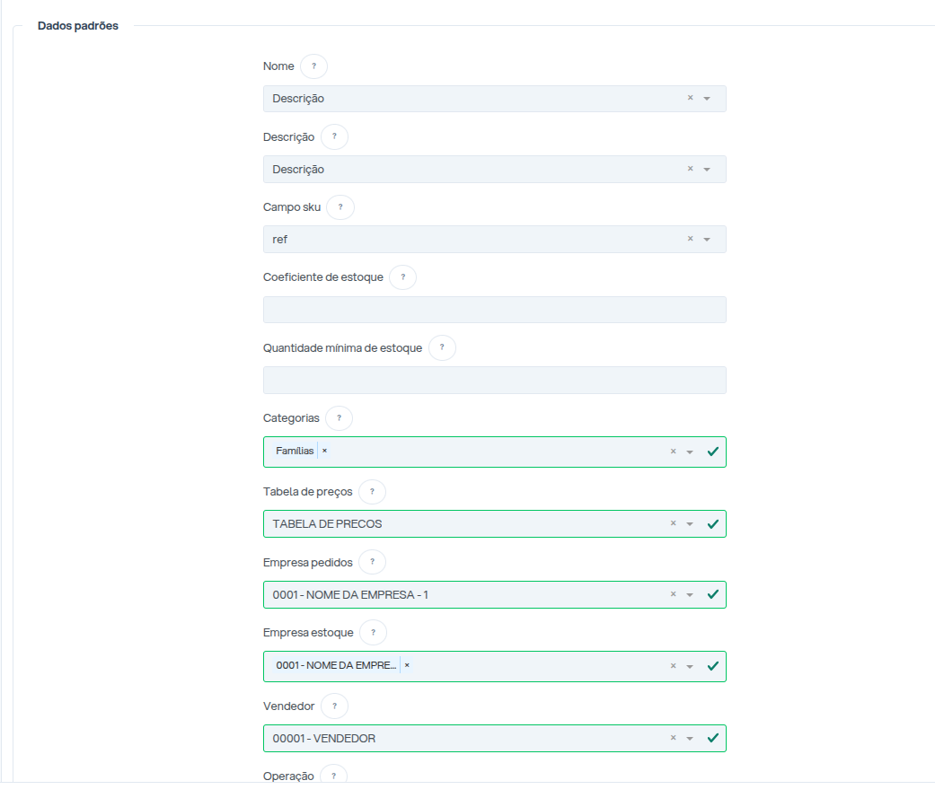This screenshot has width=935, height=807.
Task: Show Categorias help tooltip
Action: (339, 417)
